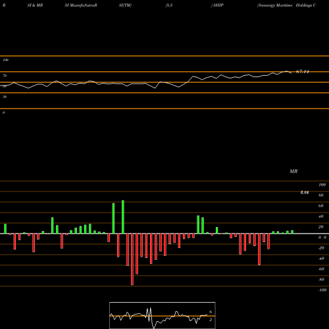
Task: Select the MR axis label -80
Action: click(321, 280)
